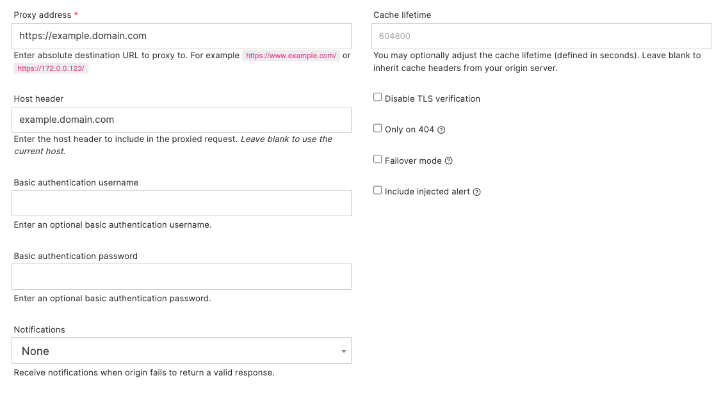
Task: Click the help icon beside Include injected alert
Action: (x=477, y=192)
